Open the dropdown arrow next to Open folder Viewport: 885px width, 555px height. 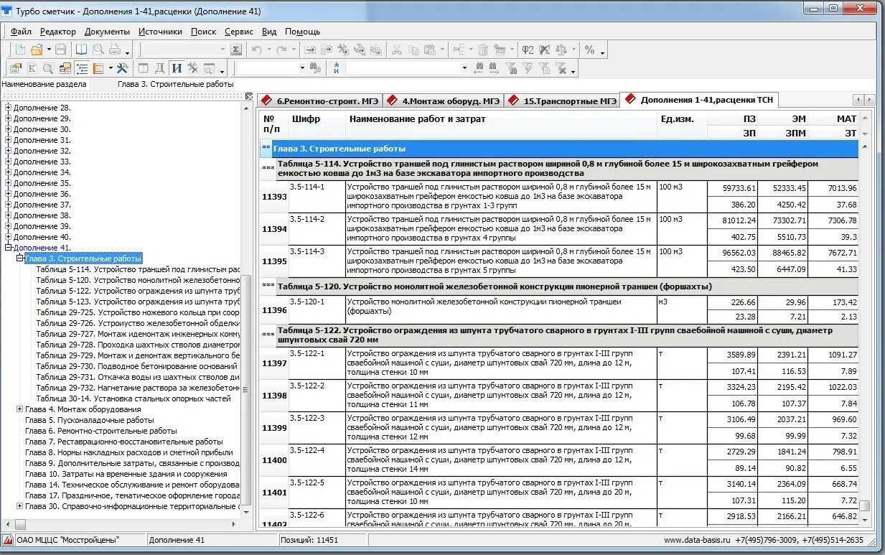pyautogui.click(x=49, y=50)
